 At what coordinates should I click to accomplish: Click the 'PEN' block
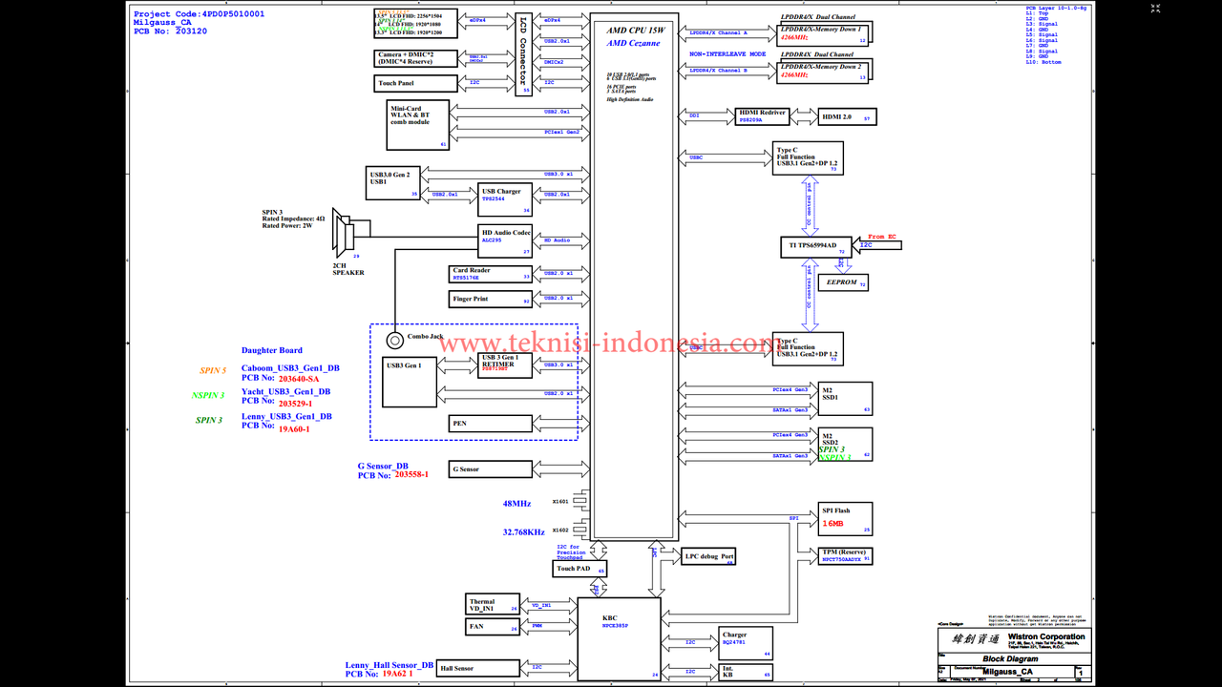(490, 424)
